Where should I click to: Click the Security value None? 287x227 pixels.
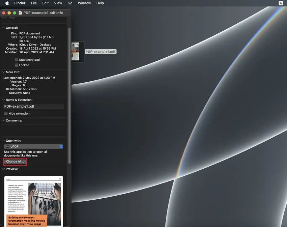tap(27, 93)
